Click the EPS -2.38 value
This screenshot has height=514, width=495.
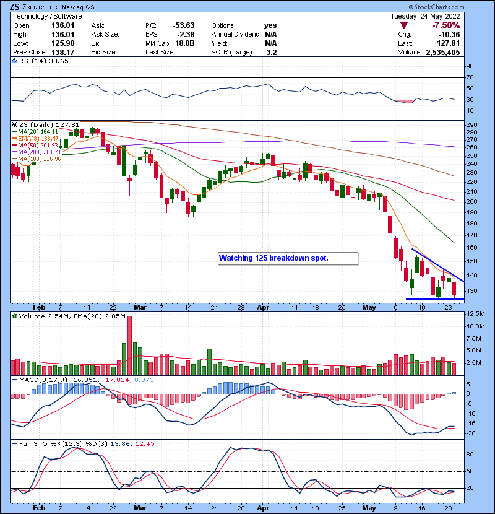coord(186,35)
